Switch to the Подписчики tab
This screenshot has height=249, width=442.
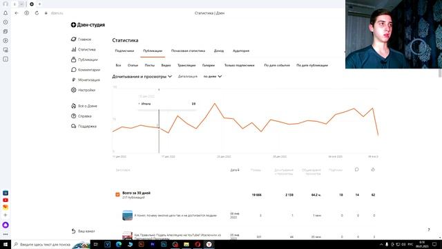(x=124, y=50)
